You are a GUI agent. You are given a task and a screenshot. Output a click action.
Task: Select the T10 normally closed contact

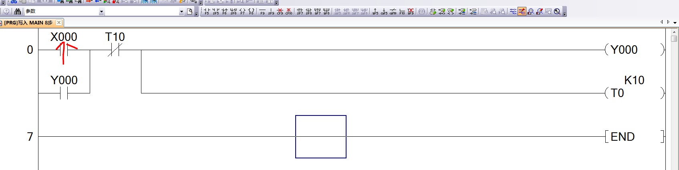115,50
